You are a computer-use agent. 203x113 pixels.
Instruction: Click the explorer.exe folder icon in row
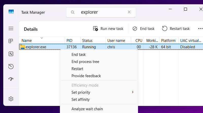[x=23, y=47]
